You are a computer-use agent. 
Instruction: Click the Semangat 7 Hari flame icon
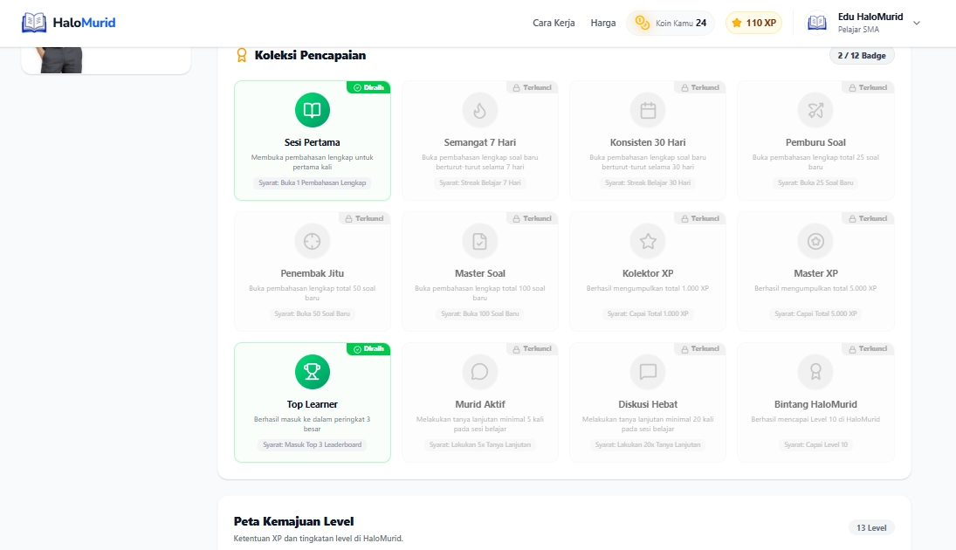click(x=480, y=110)
